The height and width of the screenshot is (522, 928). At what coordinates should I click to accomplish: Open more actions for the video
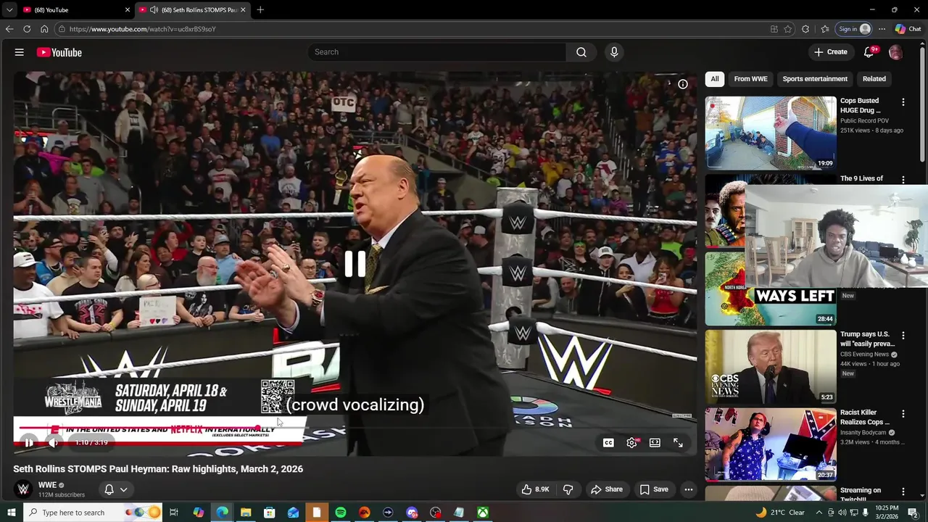(x=689, y=489)
